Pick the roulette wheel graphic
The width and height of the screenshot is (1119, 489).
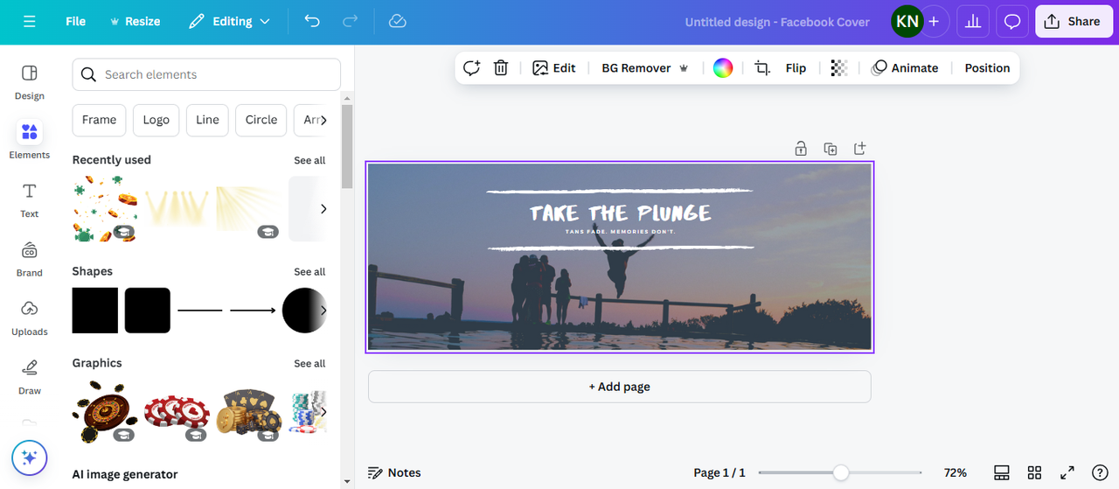[105, 411]
